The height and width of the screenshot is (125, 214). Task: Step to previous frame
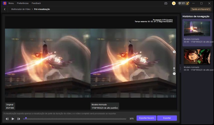coord(7,119)
